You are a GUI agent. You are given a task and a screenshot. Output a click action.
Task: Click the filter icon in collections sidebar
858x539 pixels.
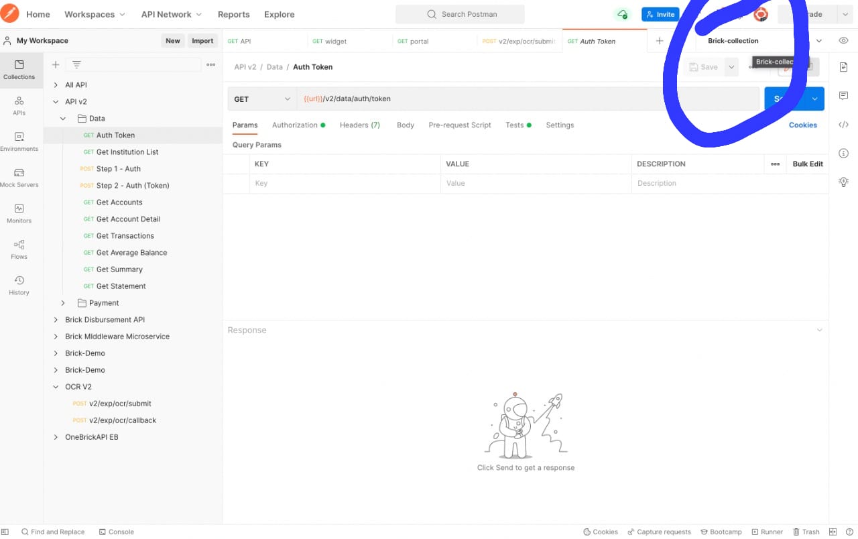76,64
